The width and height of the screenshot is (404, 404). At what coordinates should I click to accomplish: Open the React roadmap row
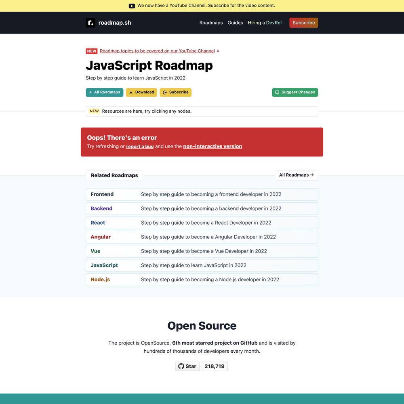202,223
